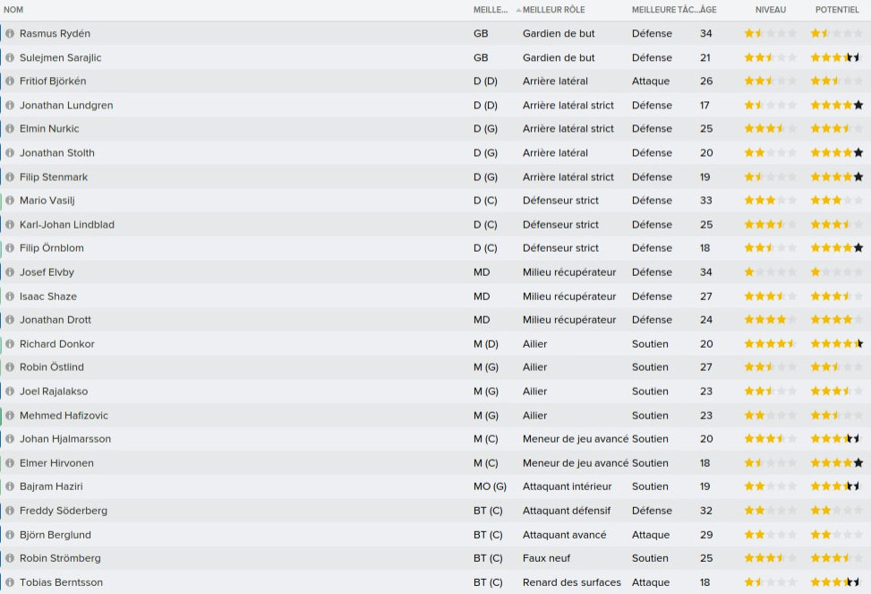The width and height of the screenshot is (871, 594).
Task: Click info icon next to Jonathan Lundgren
Action: click(x=10, y=105)
